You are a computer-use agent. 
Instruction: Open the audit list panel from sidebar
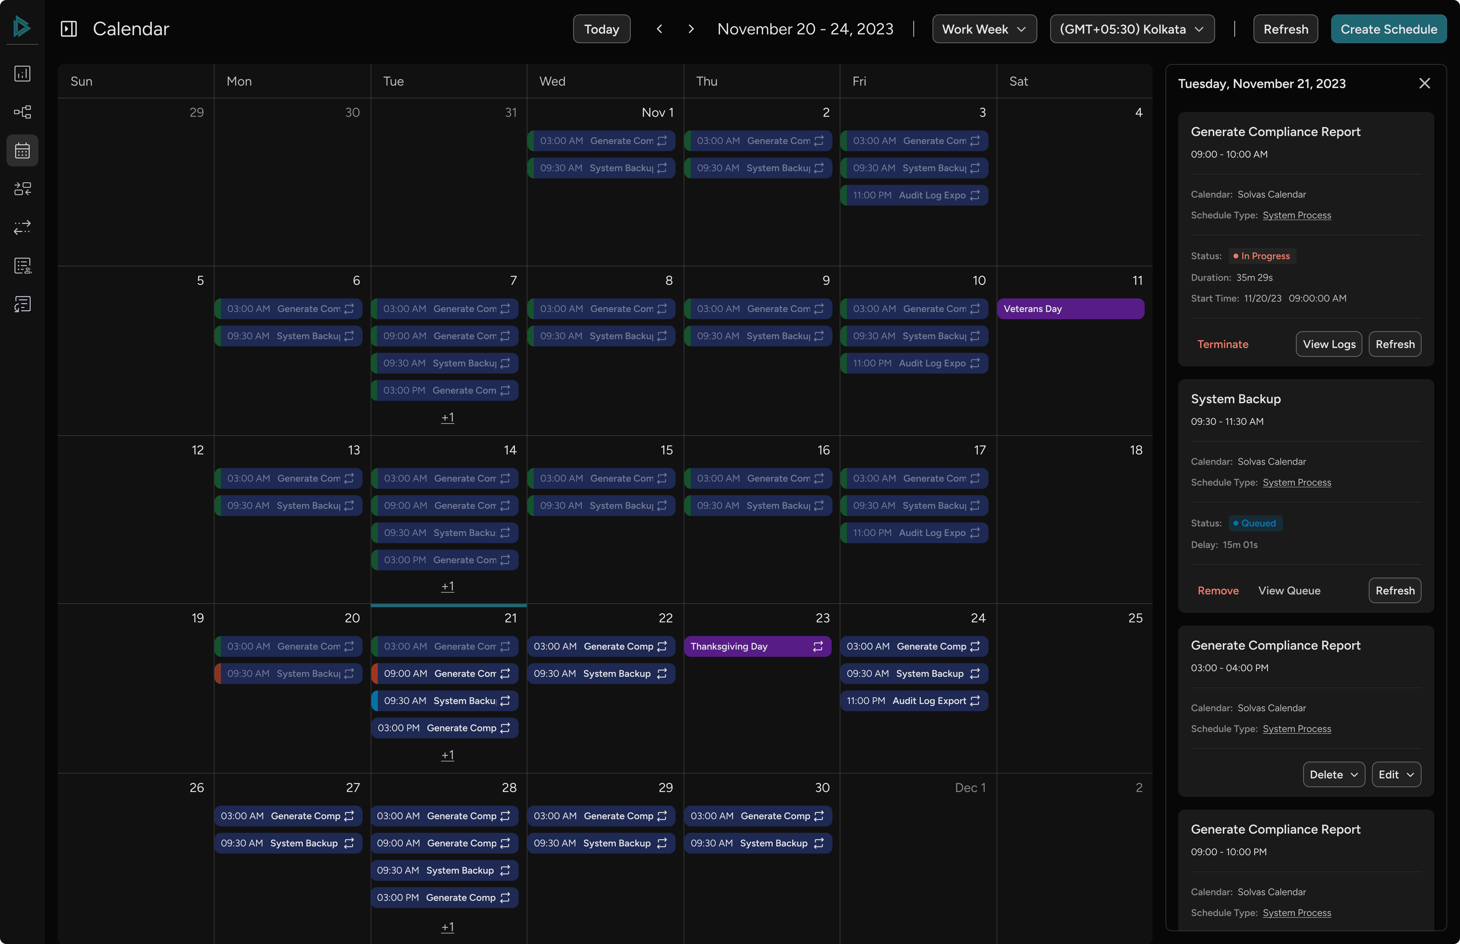point(23,265)
